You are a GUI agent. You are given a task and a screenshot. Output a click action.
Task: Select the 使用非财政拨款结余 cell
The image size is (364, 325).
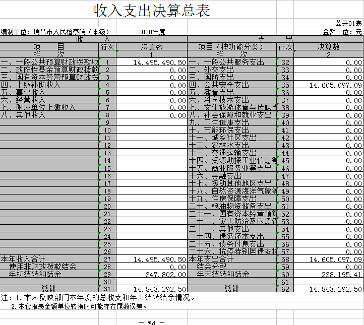(49, 267)
